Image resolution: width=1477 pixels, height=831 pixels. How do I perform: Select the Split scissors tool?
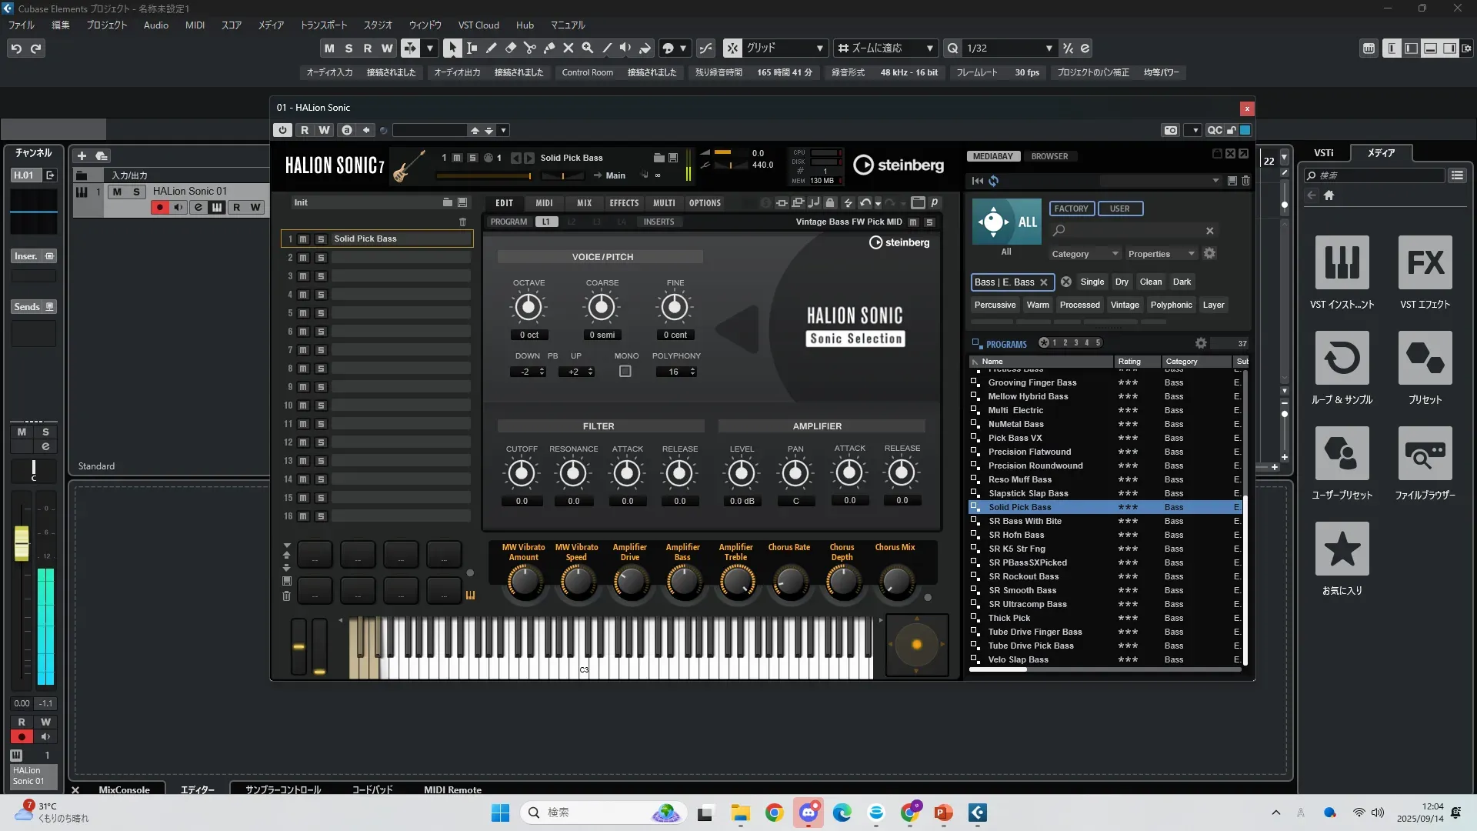pyautogui.click(x=529, y=48)
